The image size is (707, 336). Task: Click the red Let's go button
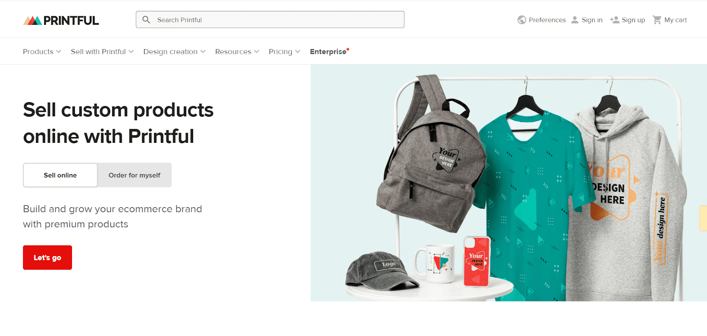tap(47, 257)
